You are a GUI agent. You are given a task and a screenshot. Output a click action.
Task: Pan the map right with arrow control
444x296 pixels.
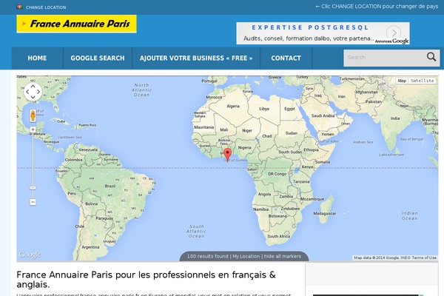coord(38,92)
